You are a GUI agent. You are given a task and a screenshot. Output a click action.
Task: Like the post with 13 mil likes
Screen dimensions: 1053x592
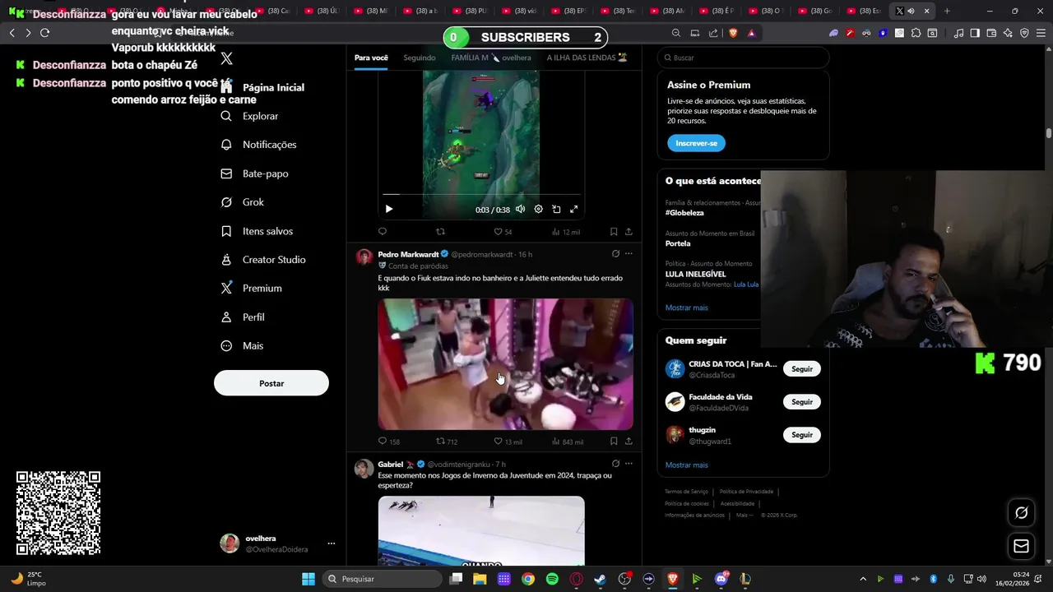coord(508,442)
